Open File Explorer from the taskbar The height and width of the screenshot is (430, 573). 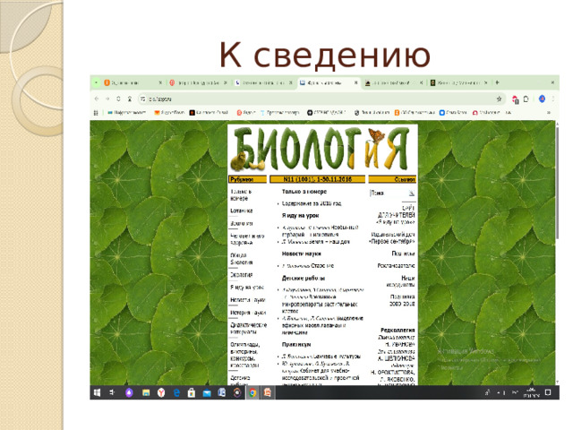point(146,392)
